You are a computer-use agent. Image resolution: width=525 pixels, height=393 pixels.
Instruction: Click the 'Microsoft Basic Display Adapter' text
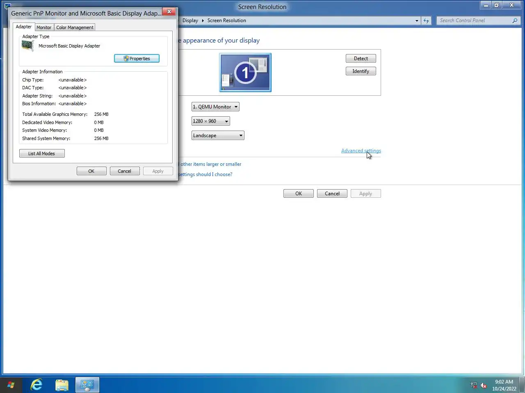click(x=69, y=46)
